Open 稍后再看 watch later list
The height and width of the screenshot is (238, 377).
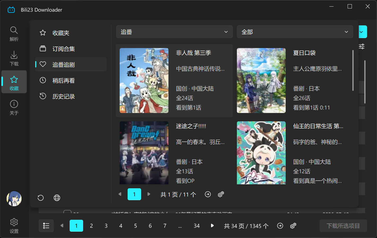71,80
